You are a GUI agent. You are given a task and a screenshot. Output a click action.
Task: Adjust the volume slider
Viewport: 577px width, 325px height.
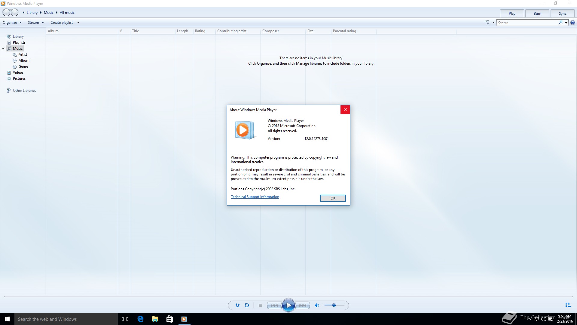click(x=334, y=305)
